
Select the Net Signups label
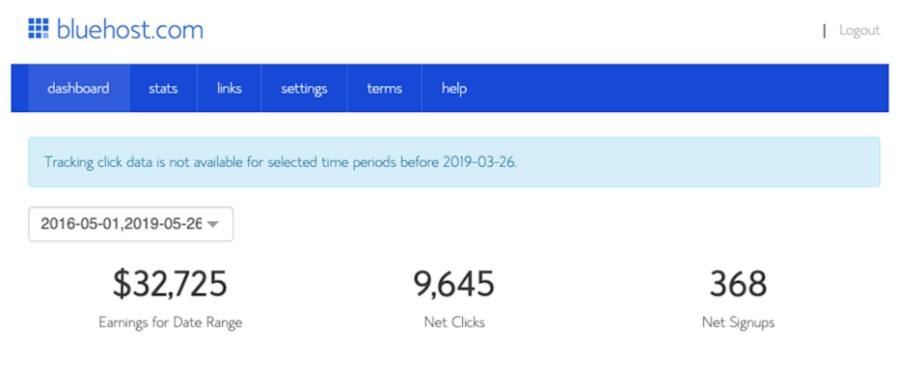(738, 322)
